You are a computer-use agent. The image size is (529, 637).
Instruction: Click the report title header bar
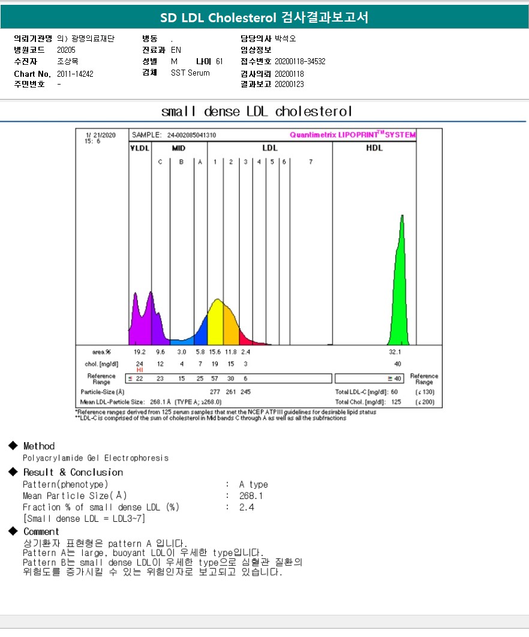pyautogui.click(x=264, y=17)
